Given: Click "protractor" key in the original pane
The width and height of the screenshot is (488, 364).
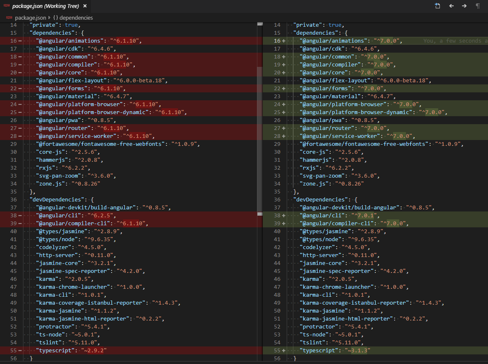Looking at the screenshot, I should point(55,327).
